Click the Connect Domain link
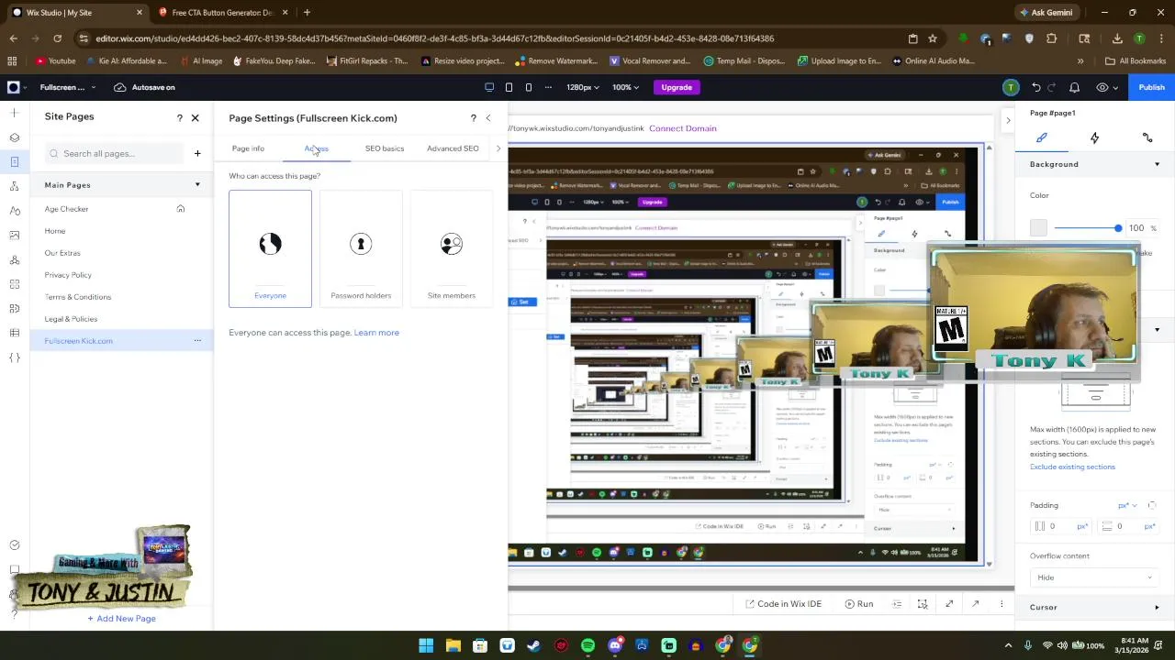1175x660 pixels. tap(682, 128)
